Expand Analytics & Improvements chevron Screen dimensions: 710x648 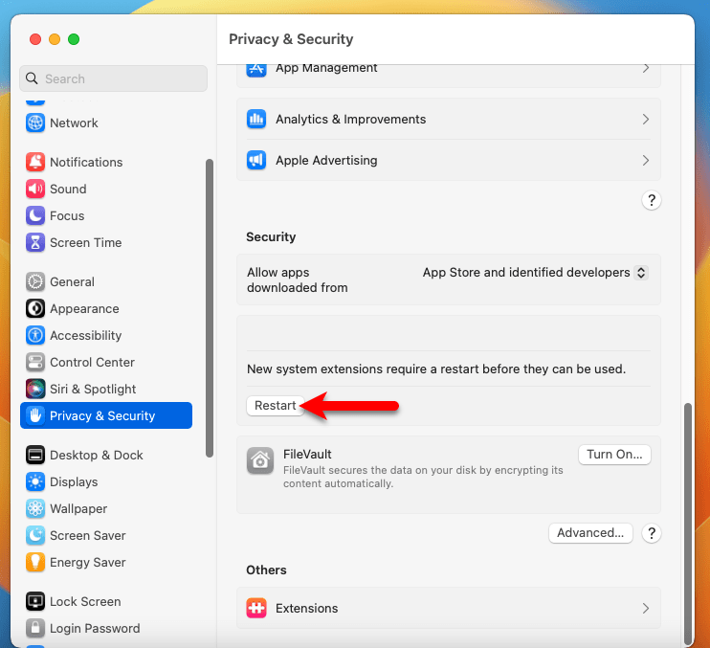point(646,119)
